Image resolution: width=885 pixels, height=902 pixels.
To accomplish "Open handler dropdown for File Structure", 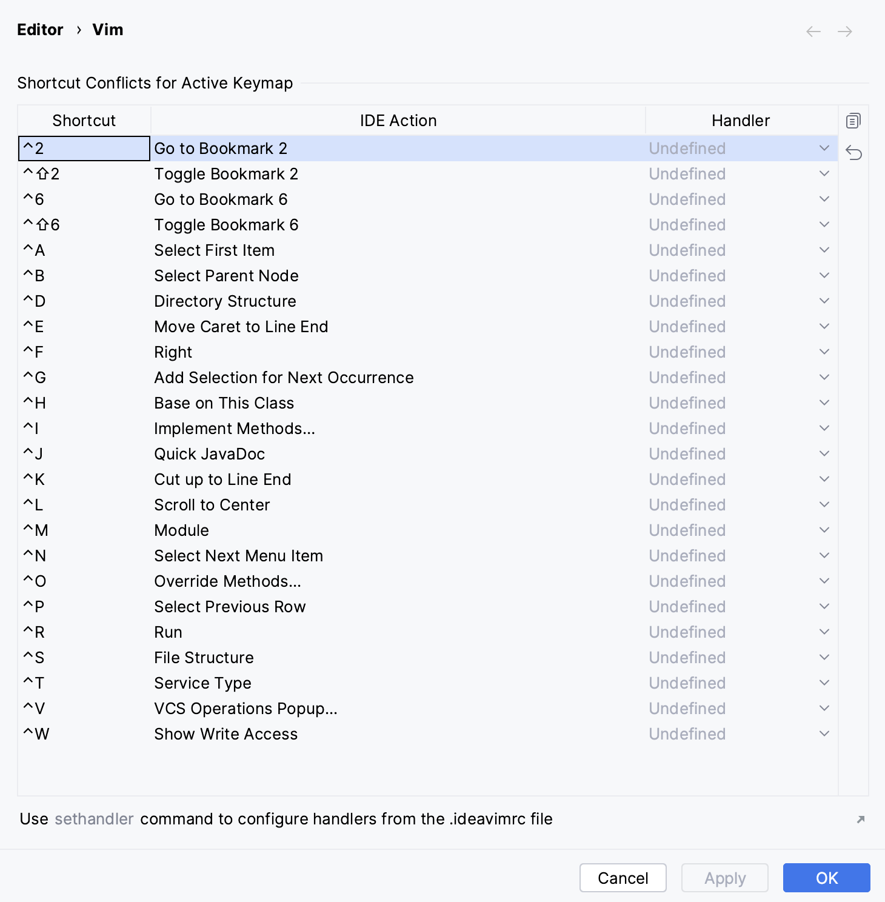I will (824, 657).
